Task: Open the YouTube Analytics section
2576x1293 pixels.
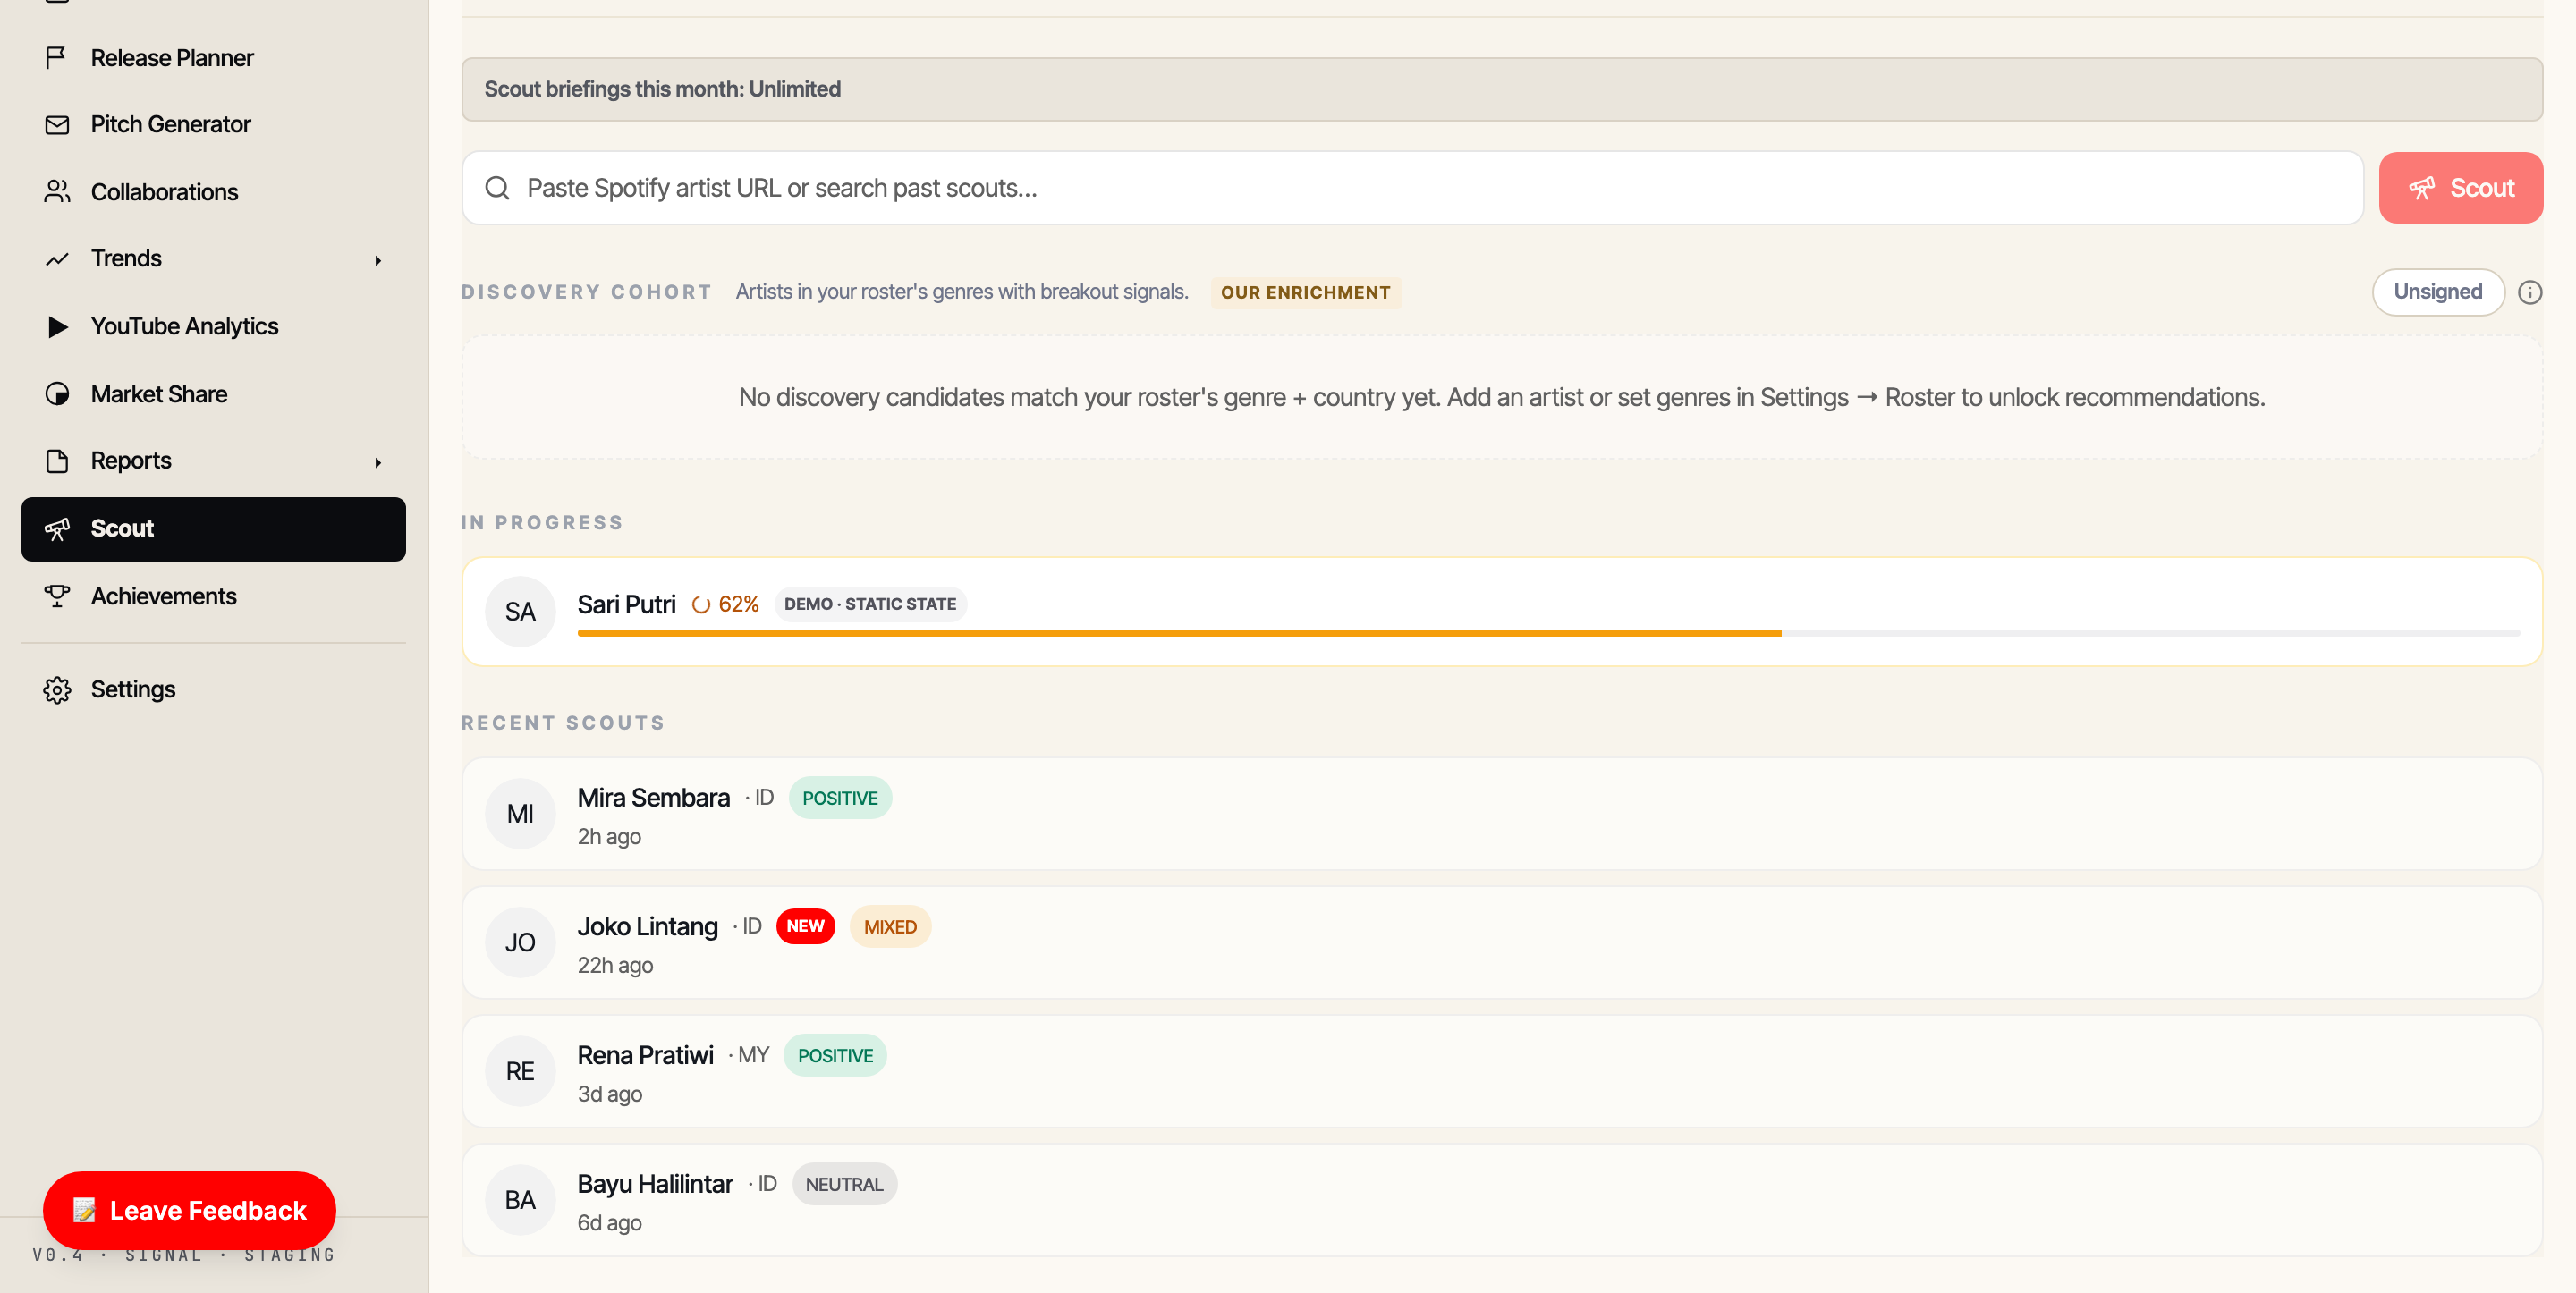Action: (213, 326)
